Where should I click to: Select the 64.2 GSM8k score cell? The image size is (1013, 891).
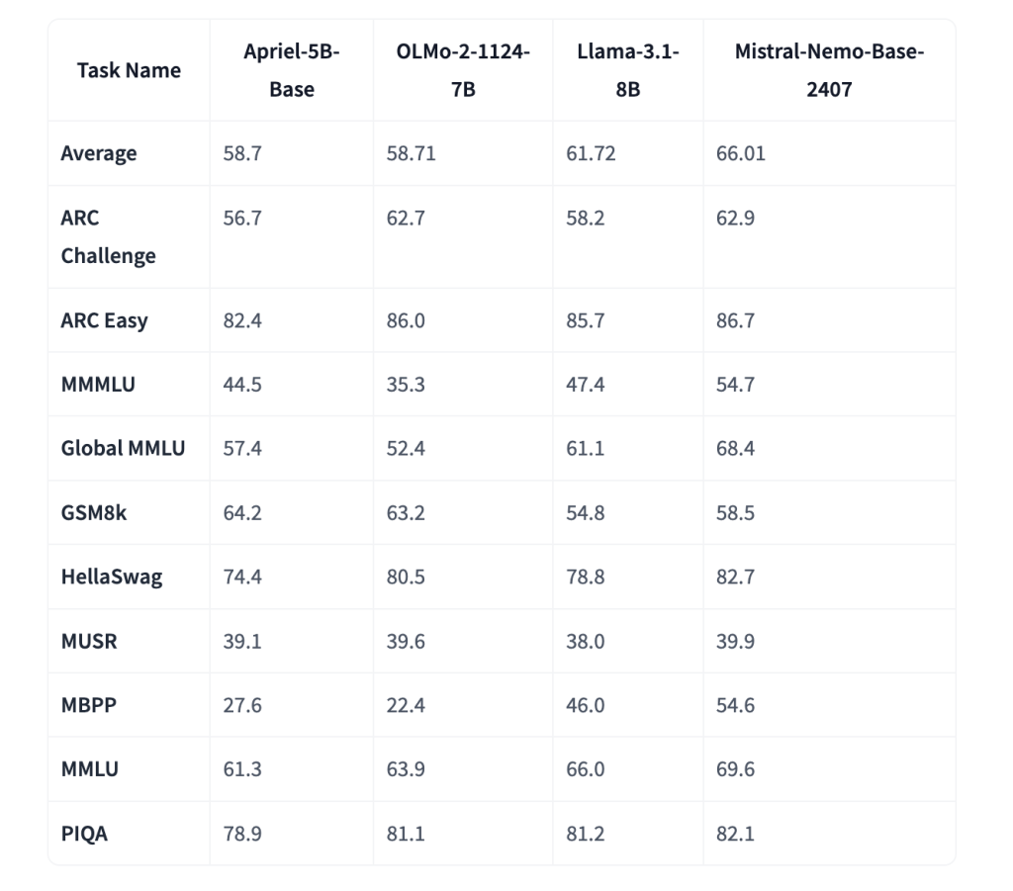coord(242,512)
